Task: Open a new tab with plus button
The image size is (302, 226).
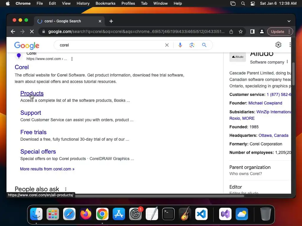Action: click(x=111, y=21)
